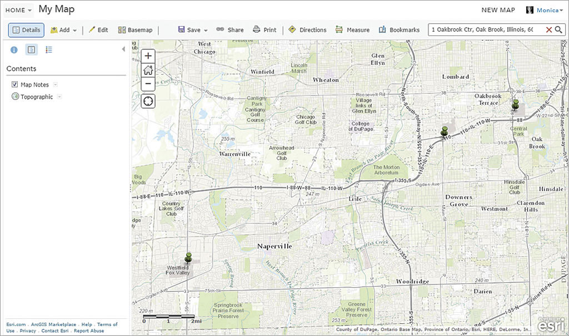
Task: Click the pushpin near Oakbrook Terrace
Action: (x=515, y=104)
